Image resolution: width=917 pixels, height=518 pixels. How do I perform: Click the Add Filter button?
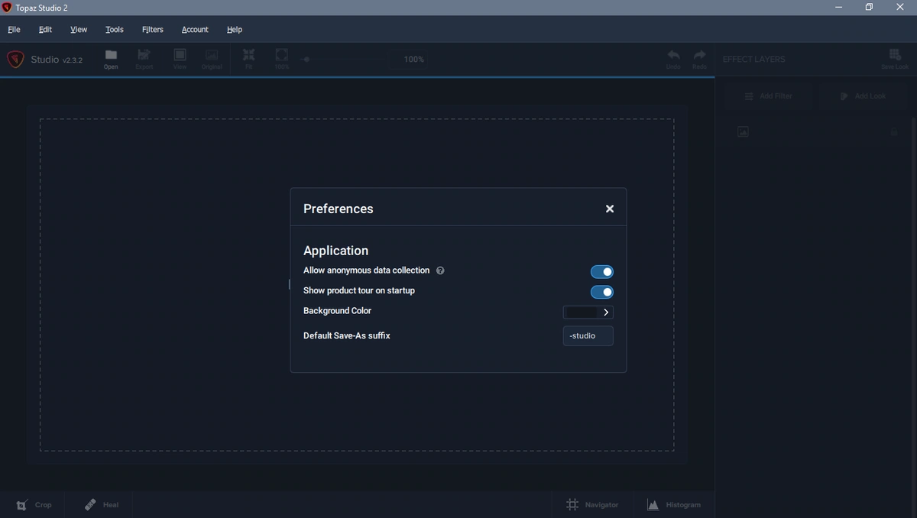click(768, 96)
